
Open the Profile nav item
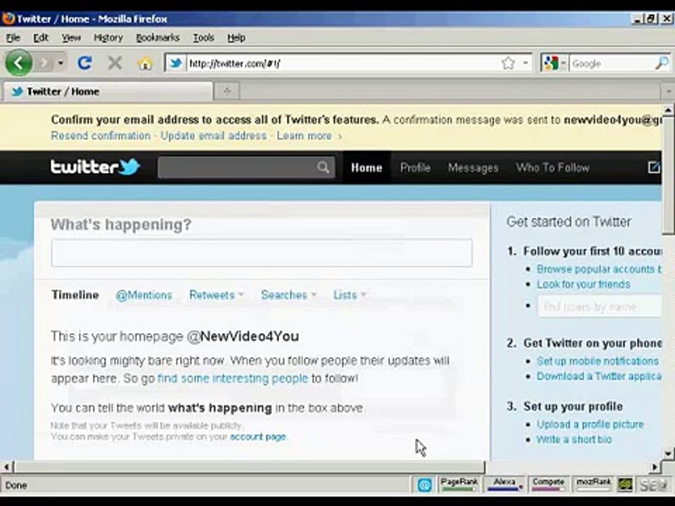[x=415, y=168]
